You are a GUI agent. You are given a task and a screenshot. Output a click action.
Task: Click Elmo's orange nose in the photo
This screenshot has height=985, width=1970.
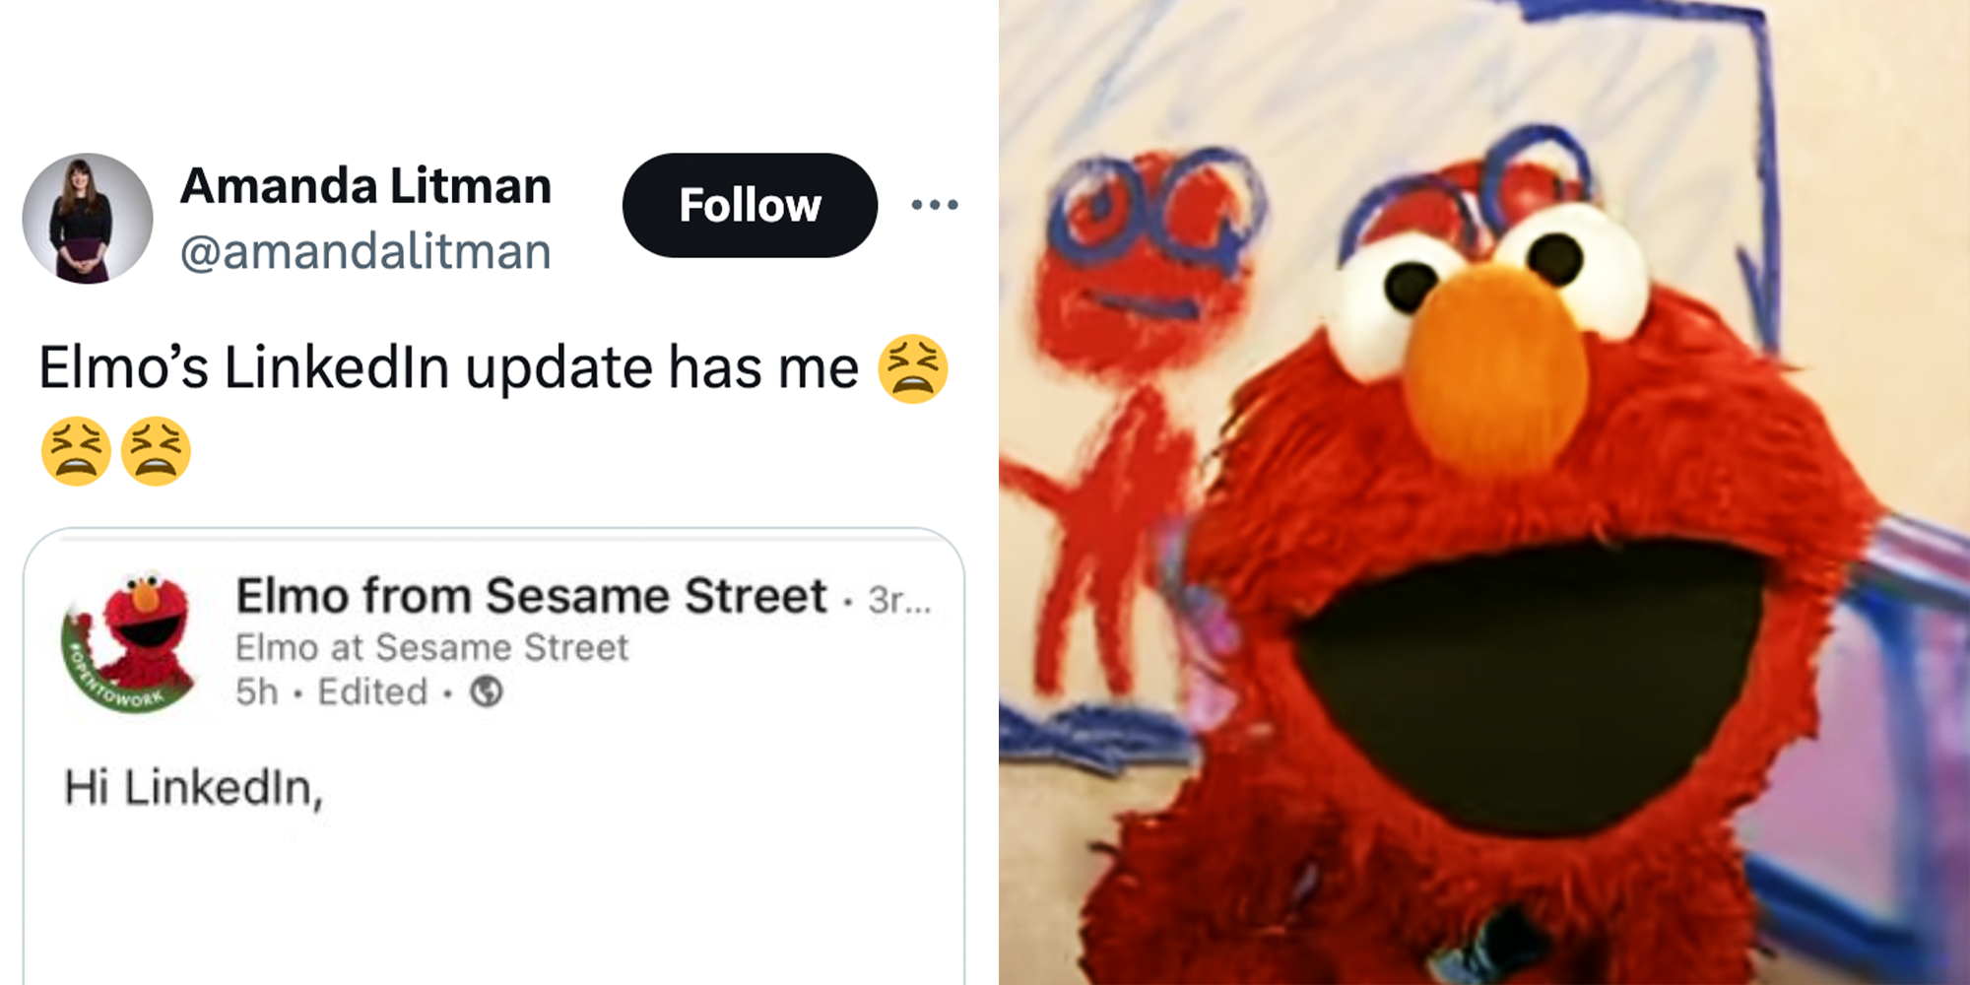1497,367
